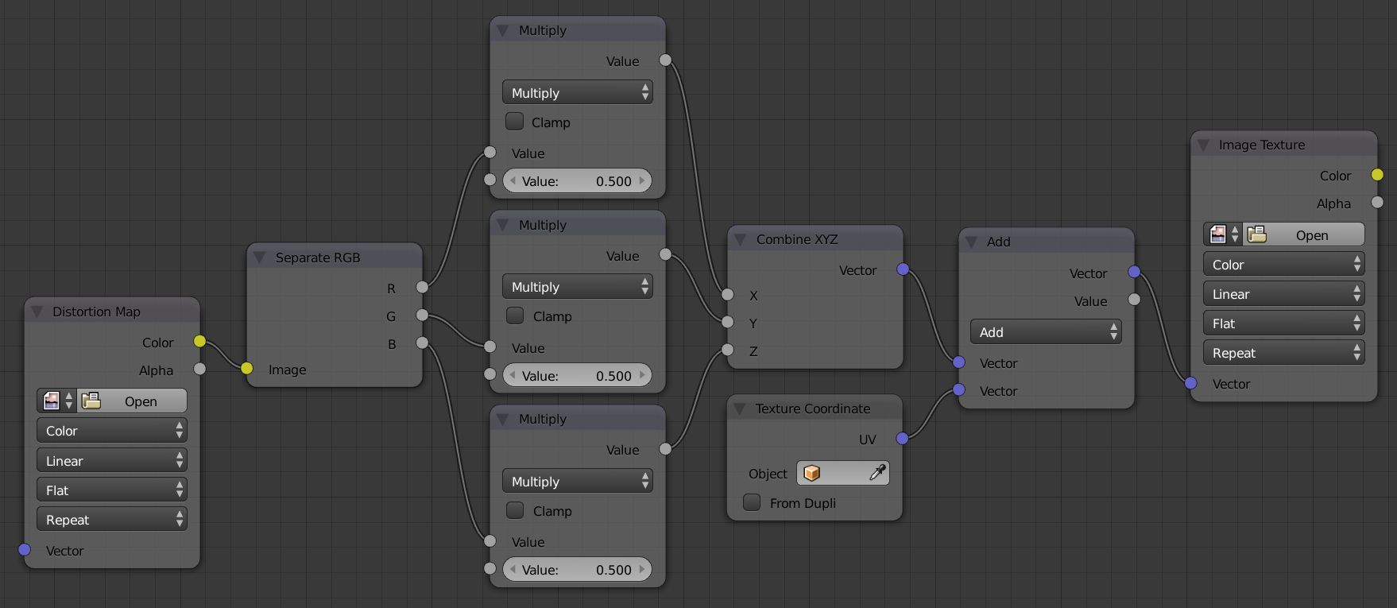The width and height of the screenshot is (1397, 608).
Task: Open Repeat dropdown in Image Texture node
Action: pyautogui.click(x=1283, y=352)
